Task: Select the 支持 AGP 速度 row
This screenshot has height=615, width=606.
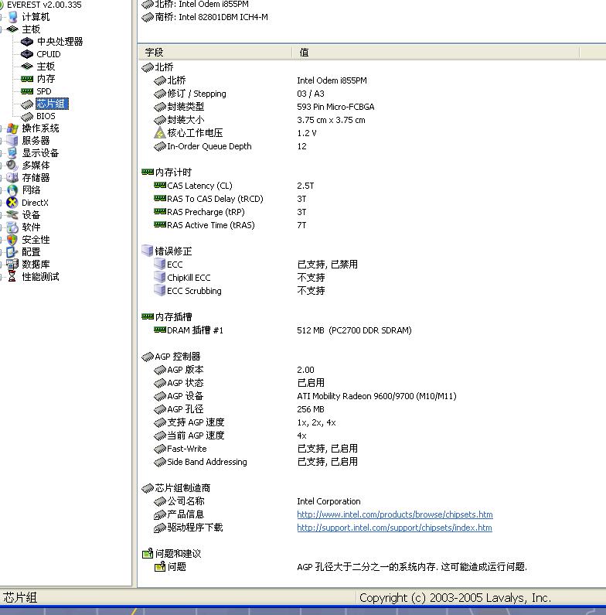Action: click(245, 422)
